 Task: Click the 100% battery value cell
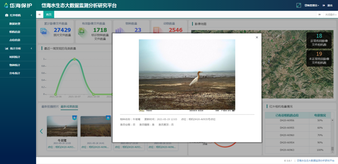pos(320,150)
